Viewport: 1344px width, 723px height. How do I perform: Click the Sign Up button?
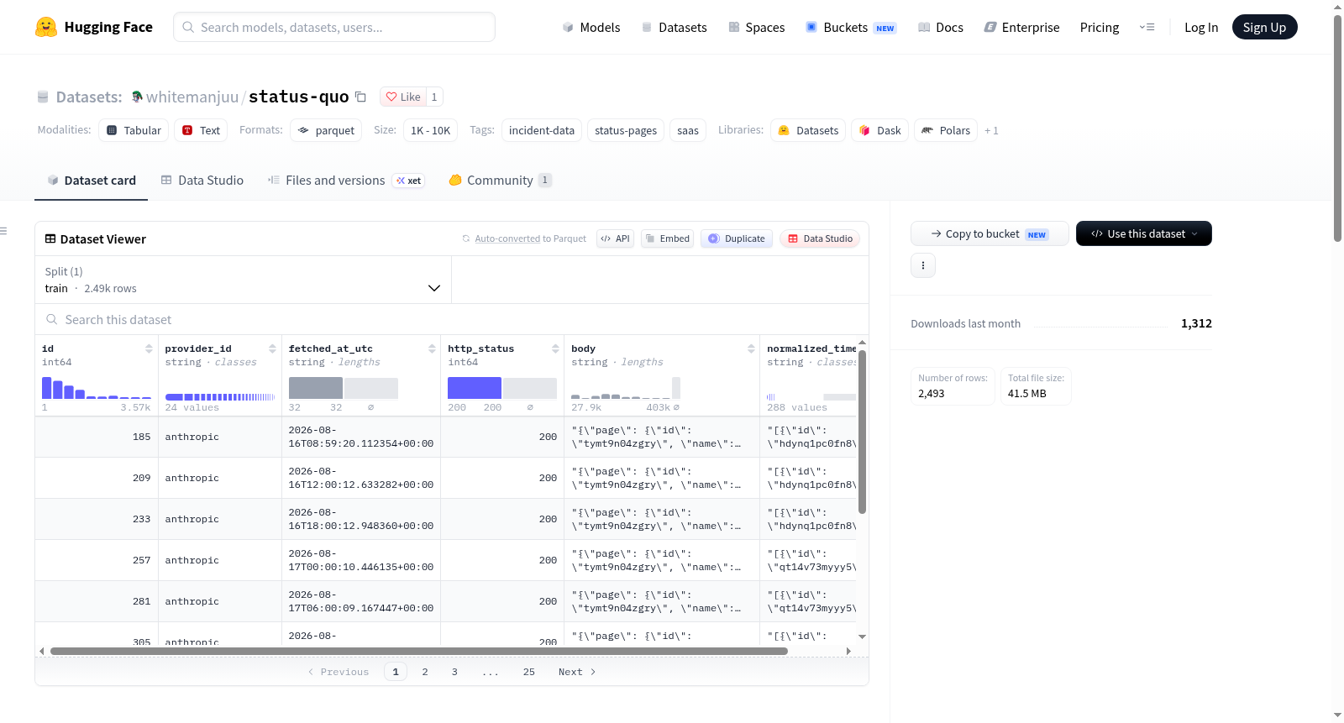1264,27
